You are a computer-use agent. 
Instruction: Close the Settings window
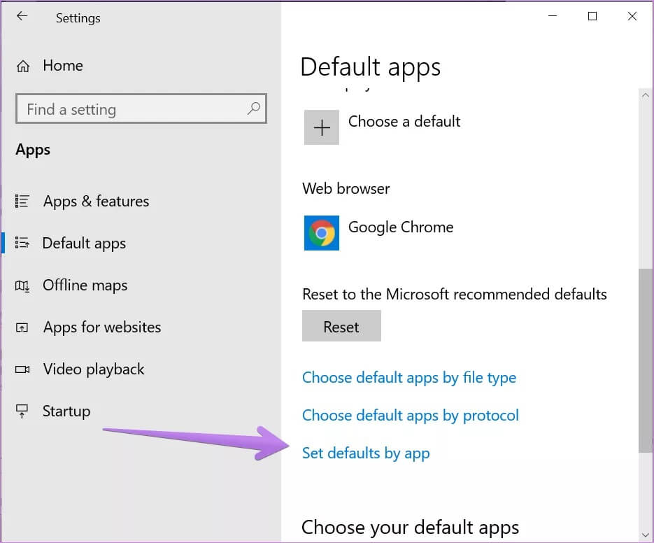632,16
